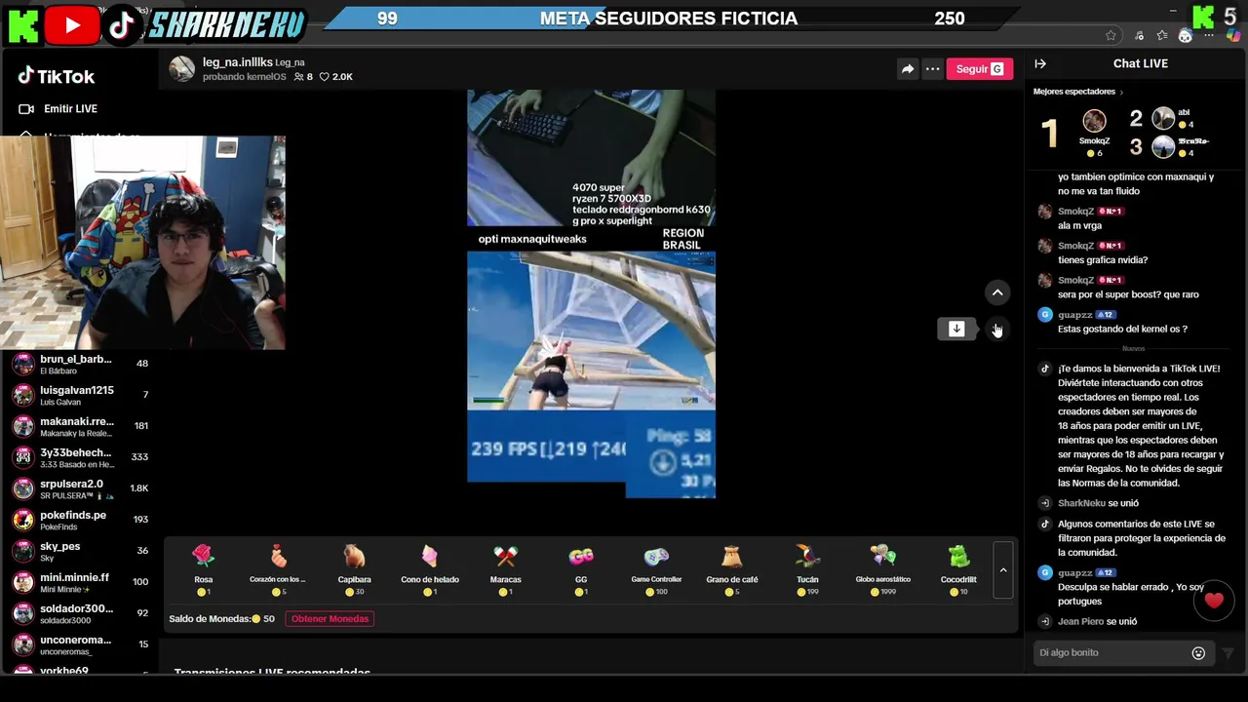The image size is (1248, 702).
Task: Click the browser profile avatar icon
Action: tap(1186, 35)
